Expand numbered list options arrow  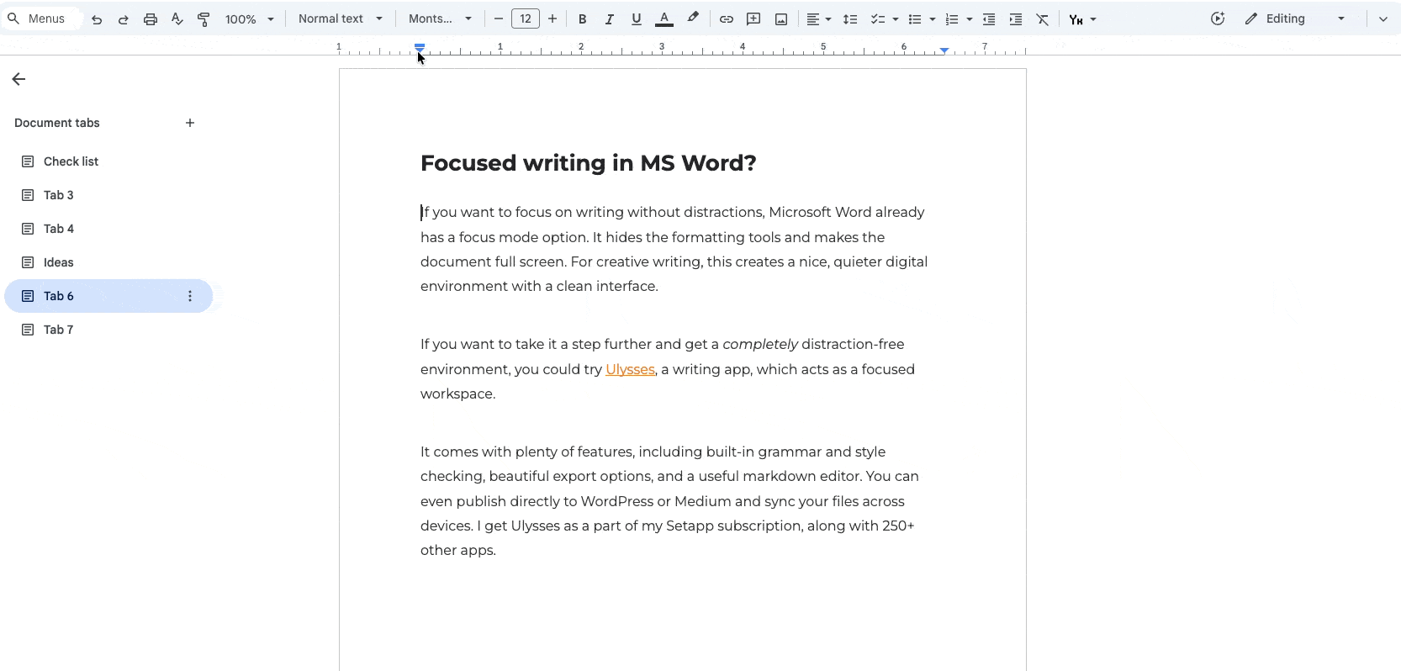[969, 18]
